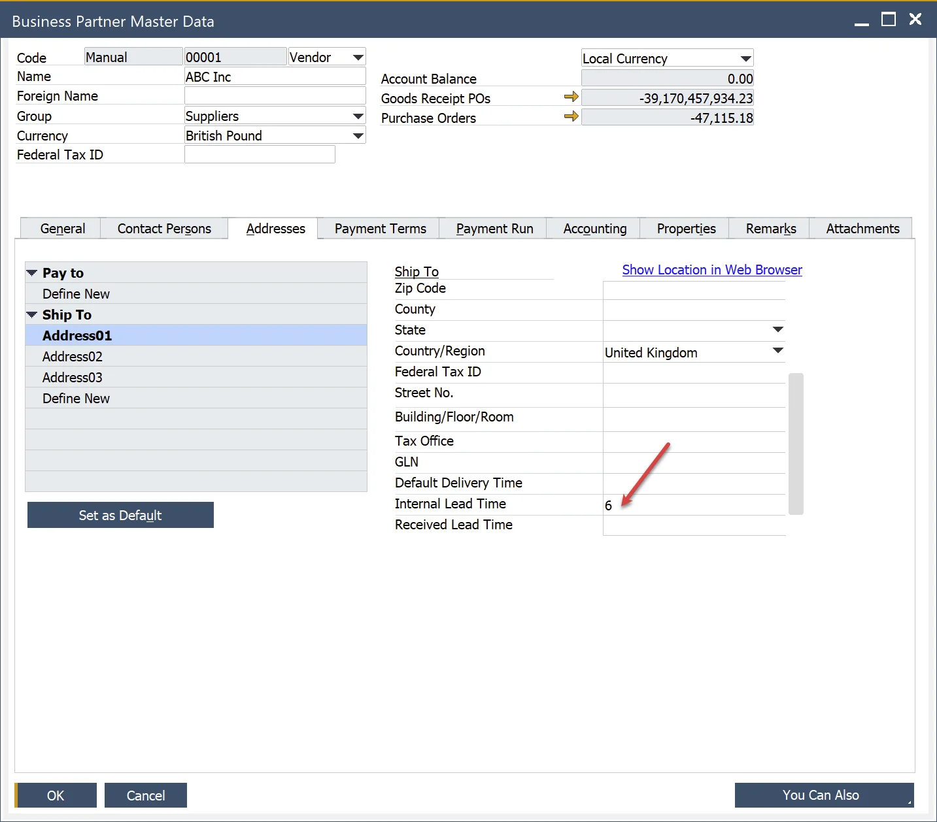Open the Accounting tab

click(x=594, y=229)
